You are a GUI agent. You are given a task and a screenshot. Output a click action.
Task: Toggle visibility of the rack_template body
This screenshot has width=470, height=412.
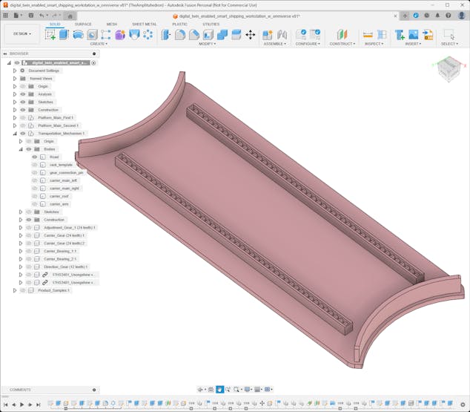35,165
